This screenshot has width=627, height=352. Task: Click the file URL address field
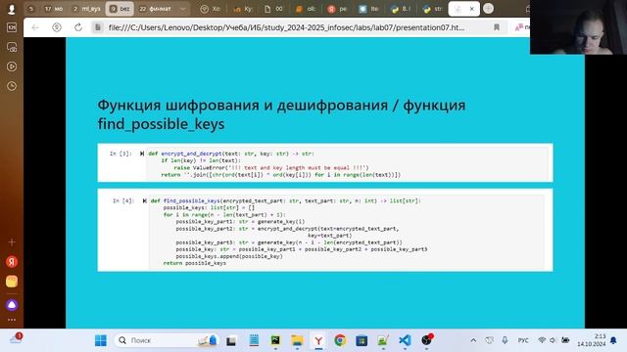click(286, 27)
